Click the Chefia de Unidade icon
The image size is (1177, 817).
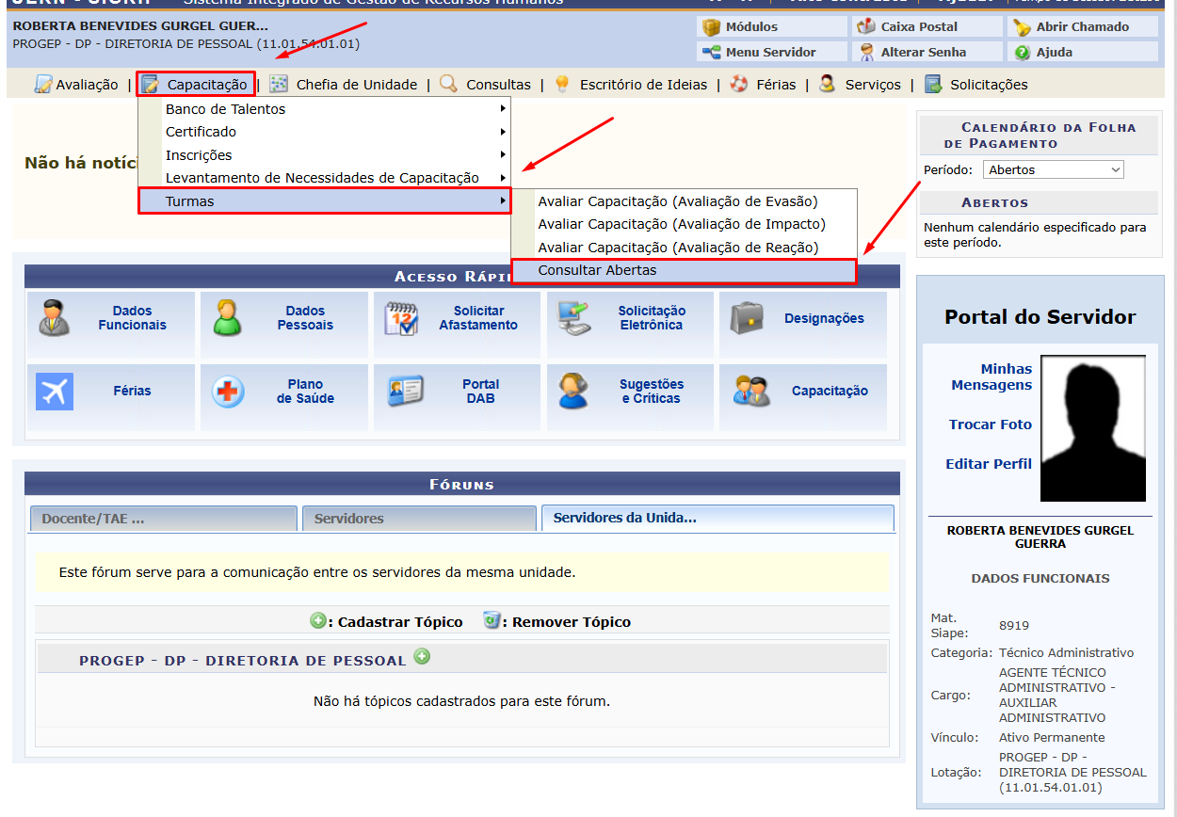[x=279, y=85]
